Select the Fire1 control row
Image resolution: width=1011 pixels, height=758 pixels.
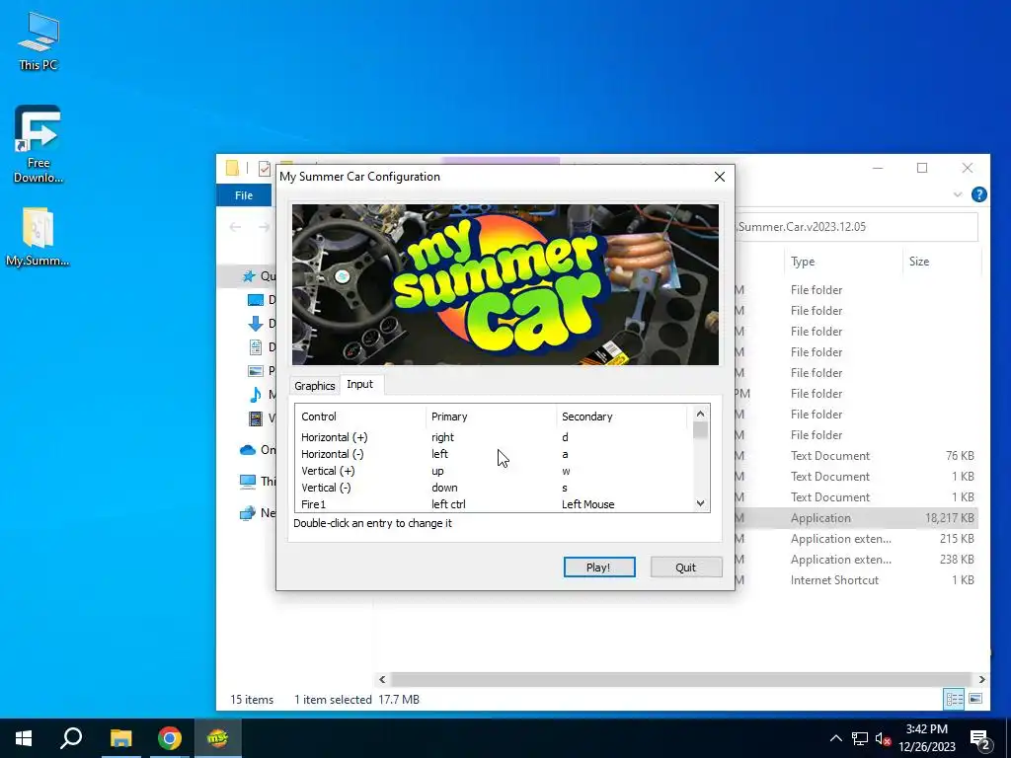tap(492, 504)
